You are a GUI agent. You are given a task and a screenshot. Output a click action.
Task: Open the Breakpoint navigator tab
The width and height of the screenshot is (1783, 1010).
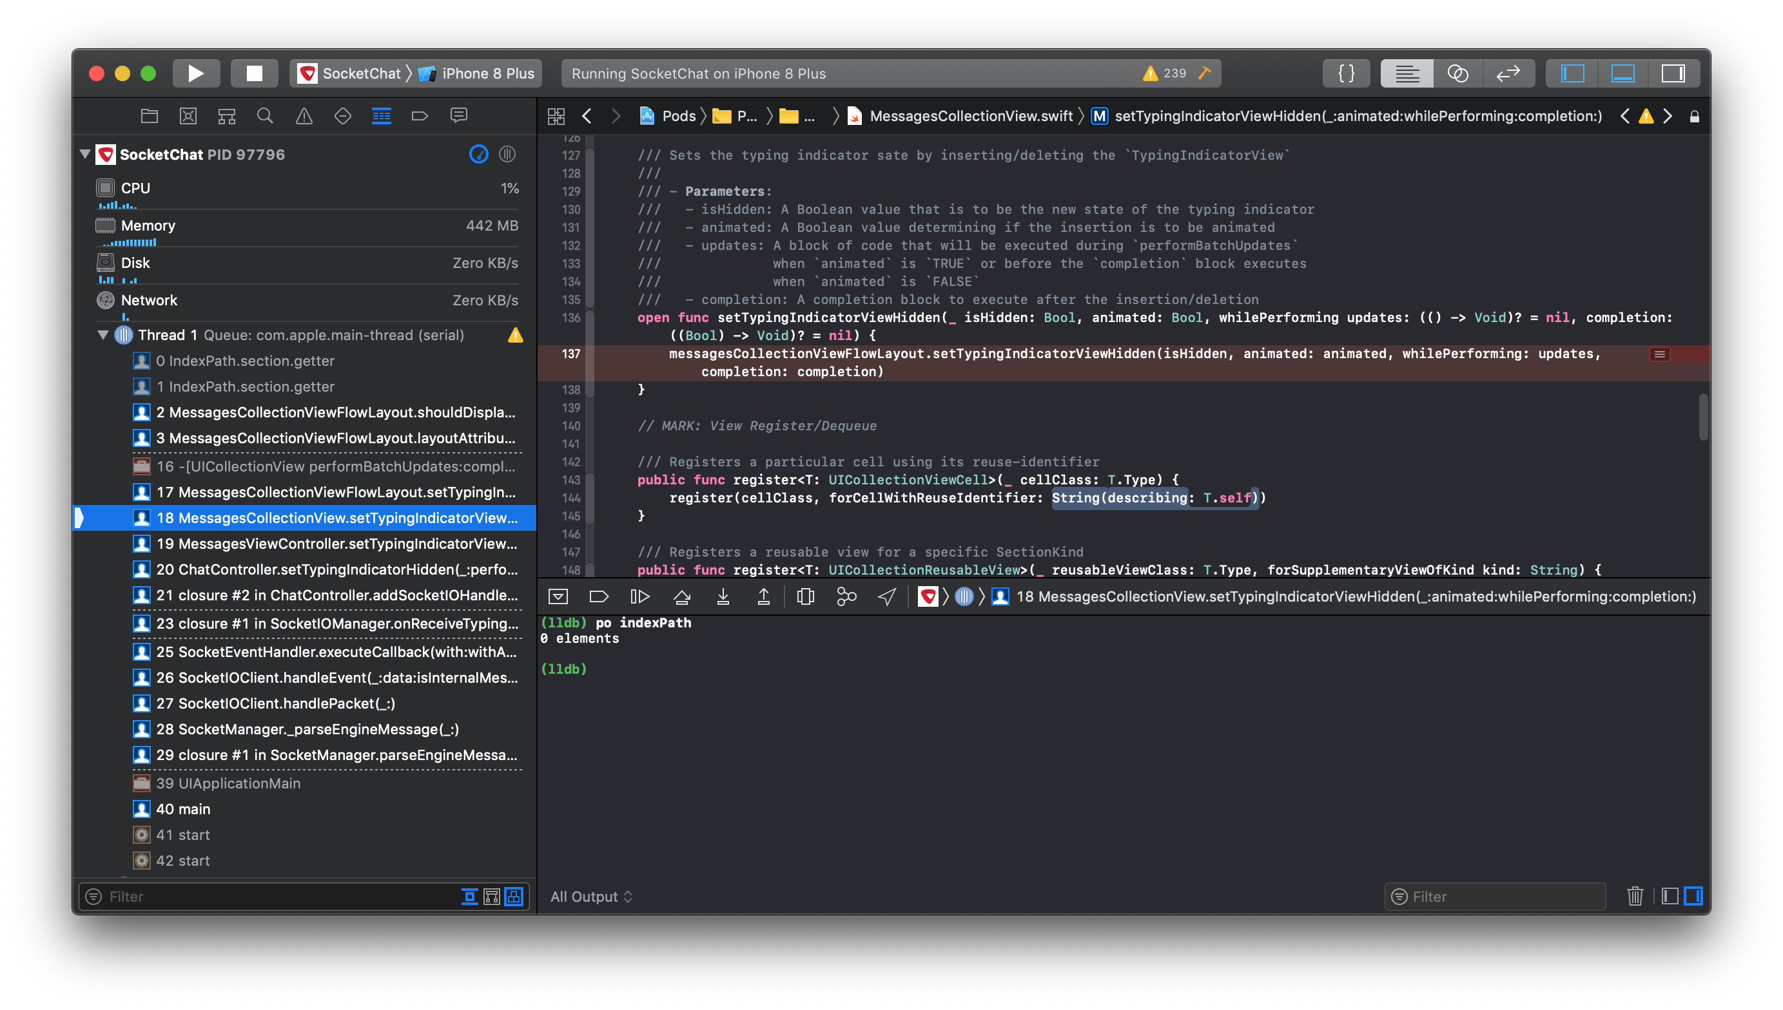point(420,116)
